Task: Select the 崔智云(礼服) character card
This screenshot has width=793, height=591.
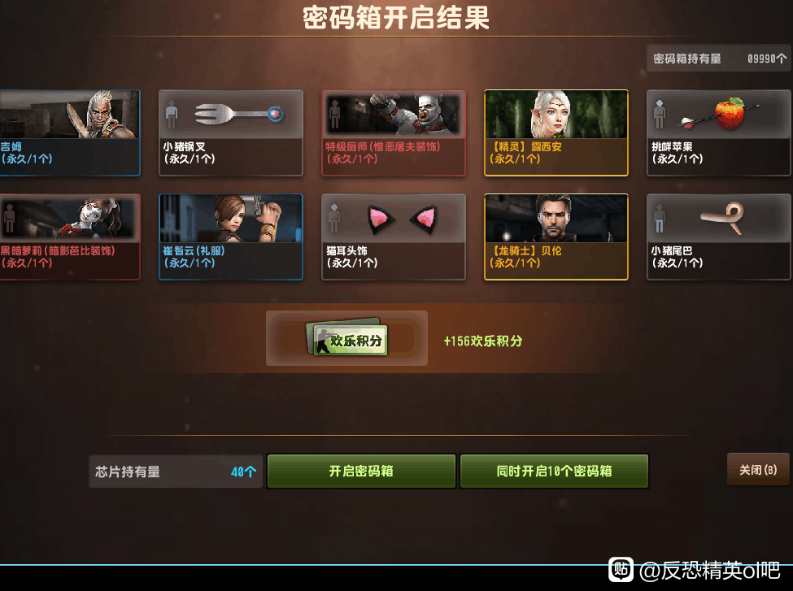Action: tap(231, 237)
